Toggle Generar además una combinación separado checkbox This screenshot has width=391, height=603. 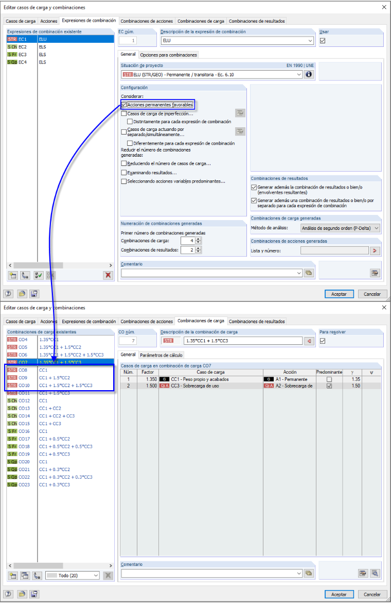(x=254, y=201)
